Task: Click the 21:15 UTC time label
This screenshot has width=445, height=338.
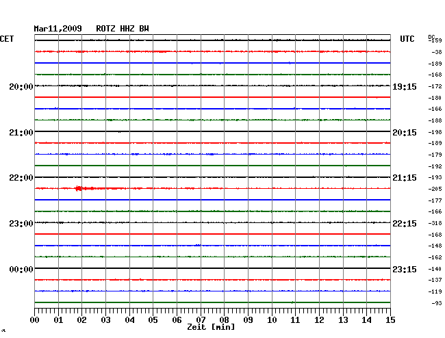Action: click(405, 178)
